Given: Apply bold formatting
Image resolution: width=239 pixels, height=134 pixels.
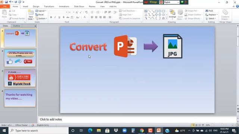Looking at the screenshot, I should (x=51, y=17).
